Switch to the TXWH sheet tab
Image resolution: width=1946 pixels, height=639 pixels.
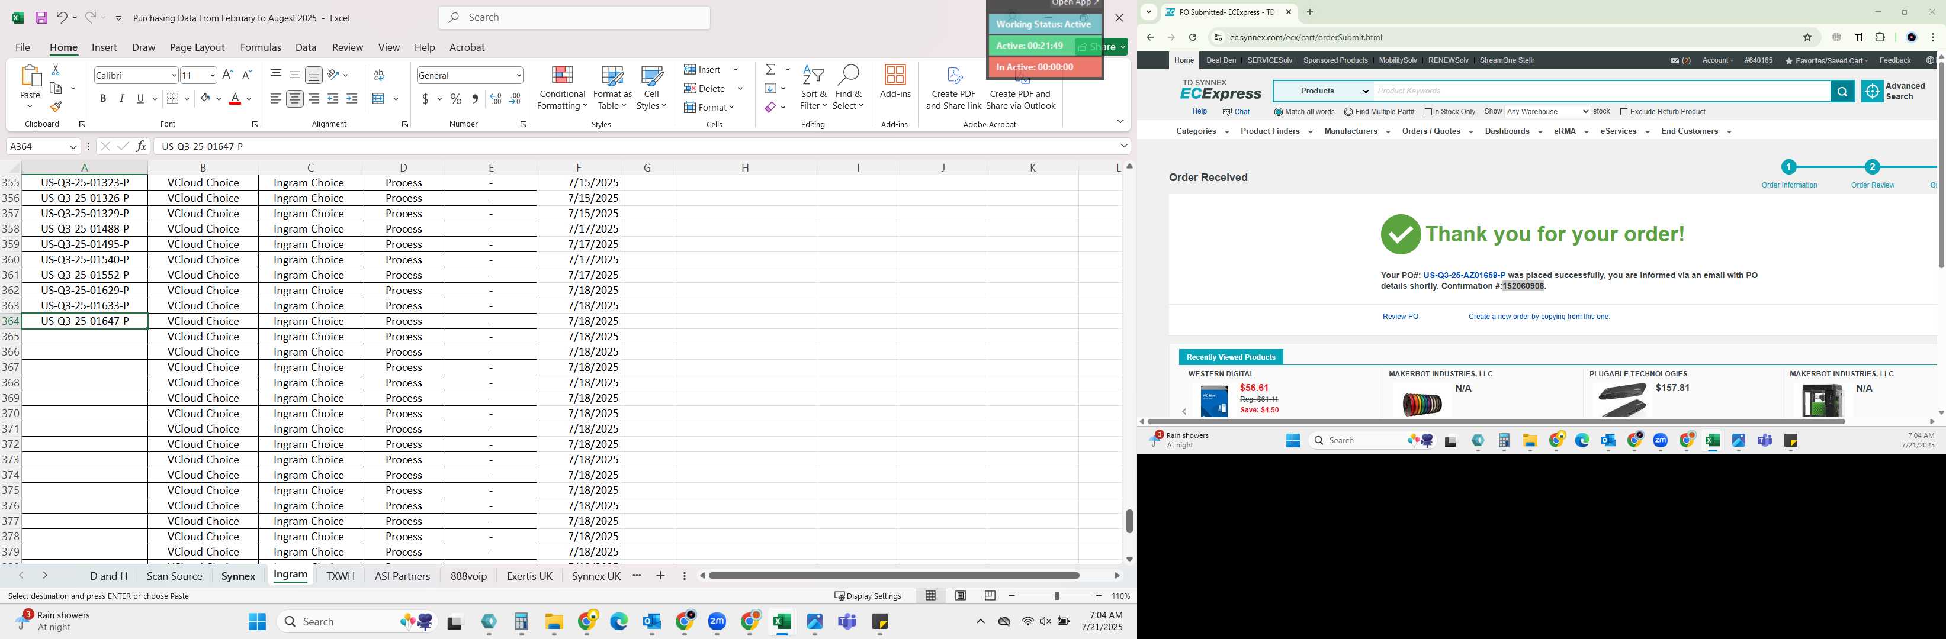(340, 576)
